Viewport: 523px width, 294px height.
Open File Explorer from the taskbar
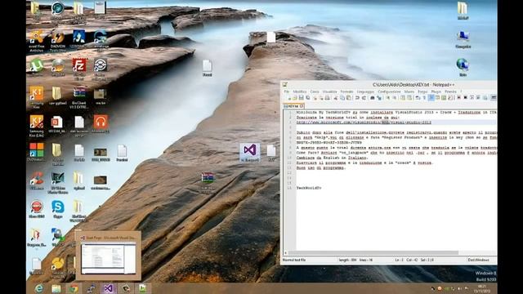coord(56,288)
